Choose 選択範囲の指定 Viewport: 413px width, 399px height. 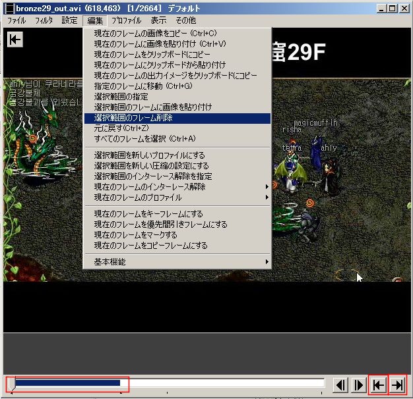(x=177, y=97)
